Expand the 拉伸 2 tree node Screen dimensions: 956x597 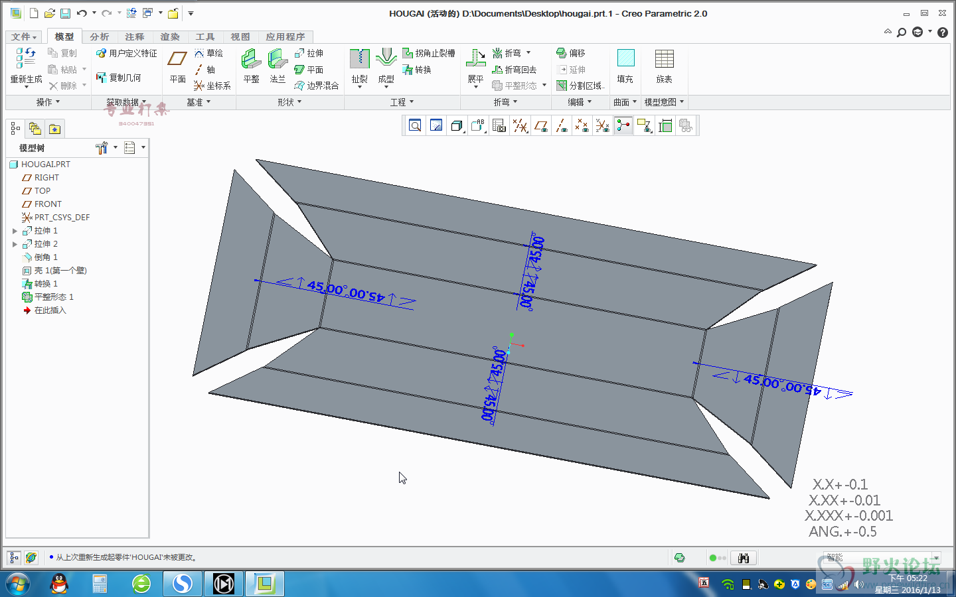15,244
